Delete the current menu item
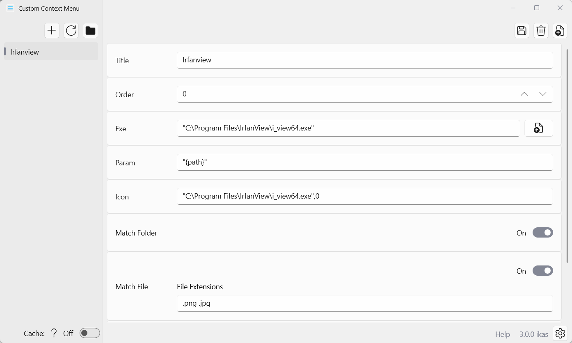Screen dimensions: 572x343 point(541,30)
